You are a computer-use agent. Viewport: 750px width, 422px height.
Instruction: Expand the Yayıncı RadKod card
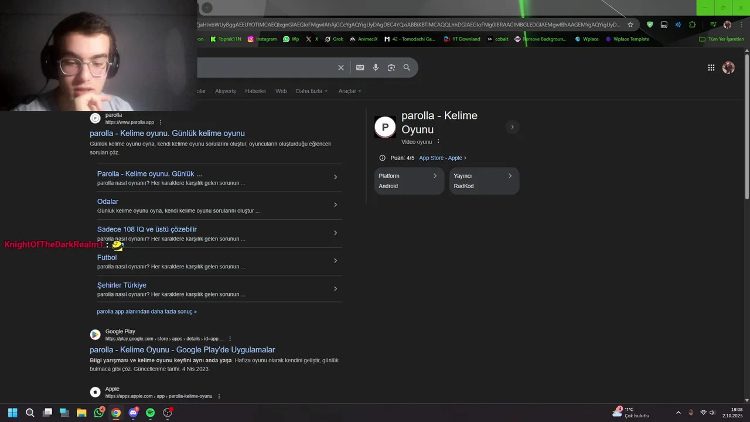click(484, 181)
